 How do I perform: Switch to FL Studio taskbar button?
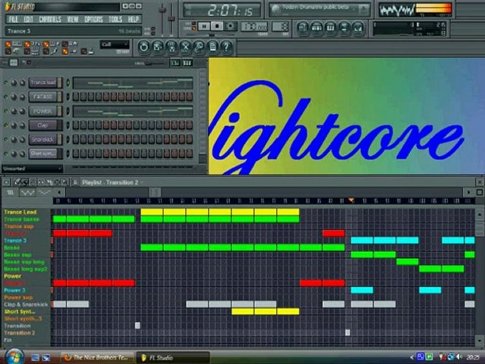click(x=173, y=358)
